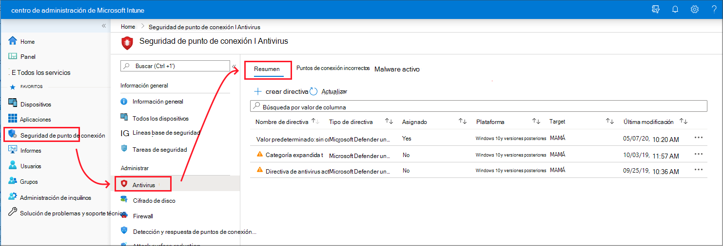Click warning icon beside Directiva de antivirus
723x246 pixels.
[259, 170]
